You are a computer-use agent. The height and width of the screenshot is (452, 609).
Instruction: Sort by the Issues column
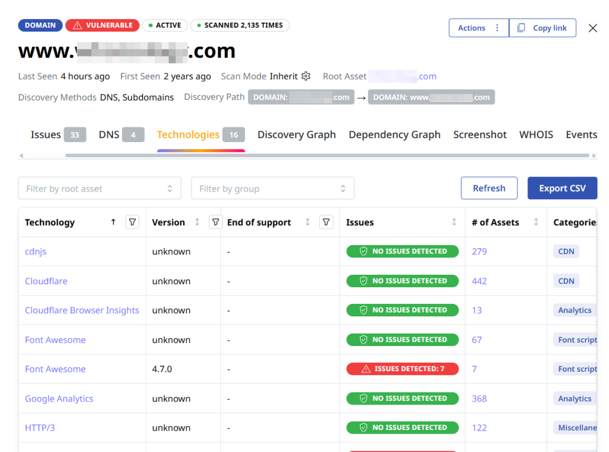pyautogui.click(x=454, y=222)
